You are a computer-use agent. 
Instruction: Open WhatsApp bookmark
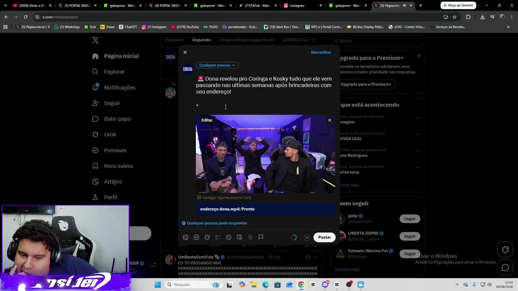coord(67,27)
